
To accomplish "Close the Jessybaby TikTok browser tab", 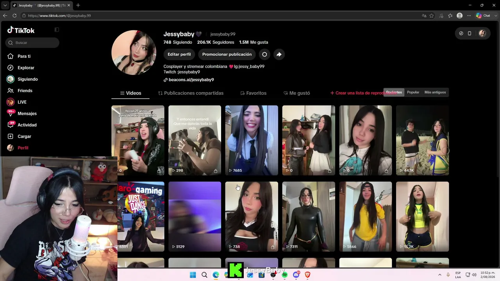I will point(69,5).
